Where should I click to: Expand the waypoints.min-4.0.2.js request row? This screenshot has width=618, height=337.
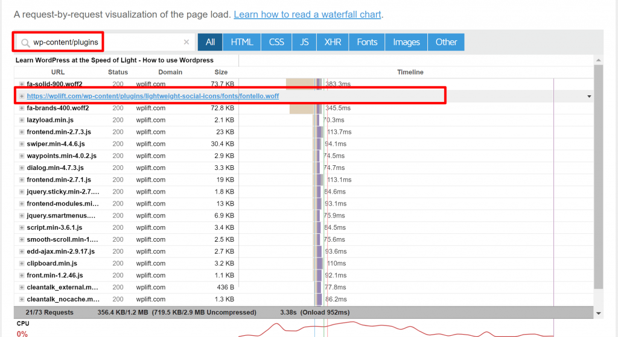point(22,156)
